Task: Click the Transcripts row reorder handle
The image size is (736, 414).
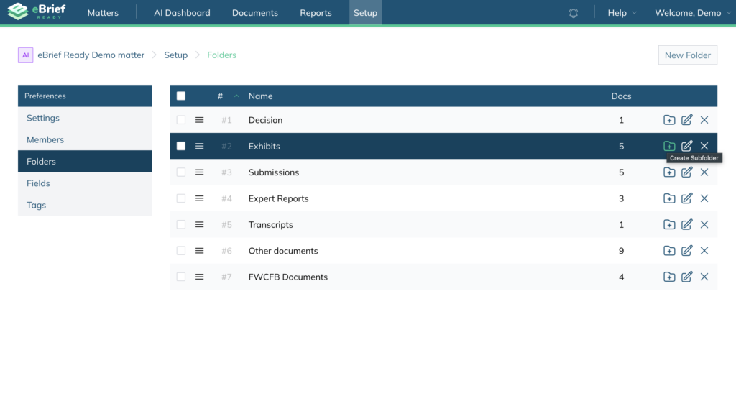Action: pos(200,224)
